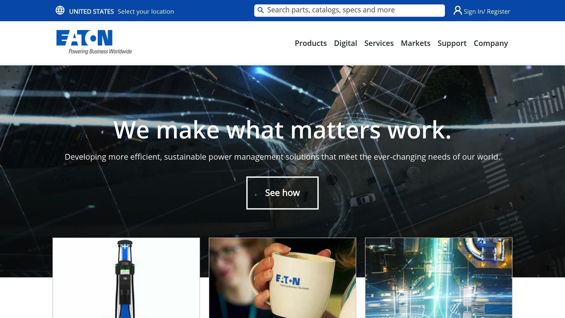The width and height of the screenshot is (565, 318).
Task: Click the magnifying glass search icon
Action: (x=260, y=10)
